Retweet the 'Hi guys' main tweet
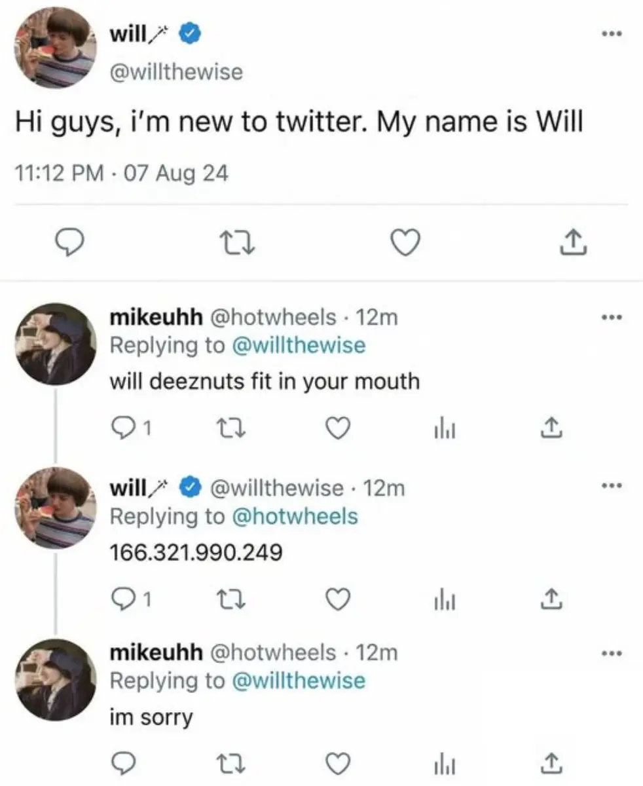643x786 pixels. (x=239, y=244)
